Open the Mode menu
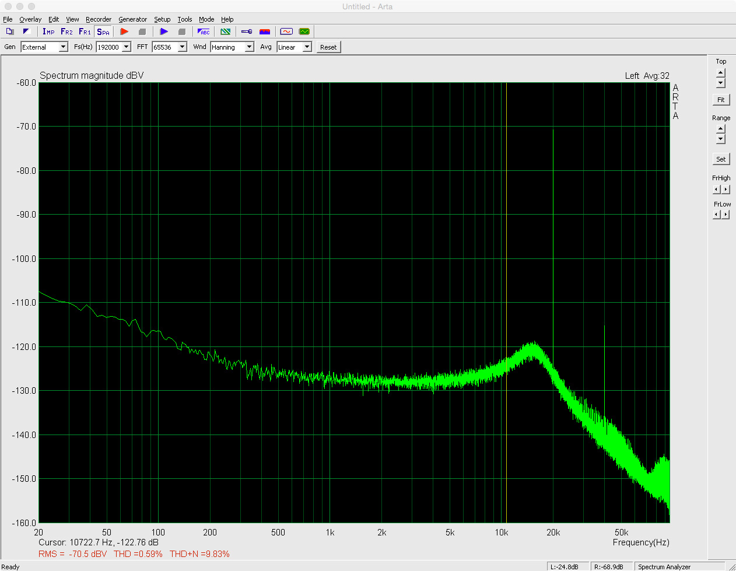736x571 pixels. [206, 19]
